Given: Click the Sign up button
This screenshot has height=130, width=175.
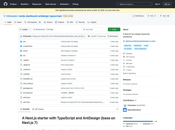Looking at the screenshot, I should tap(167, 4).
